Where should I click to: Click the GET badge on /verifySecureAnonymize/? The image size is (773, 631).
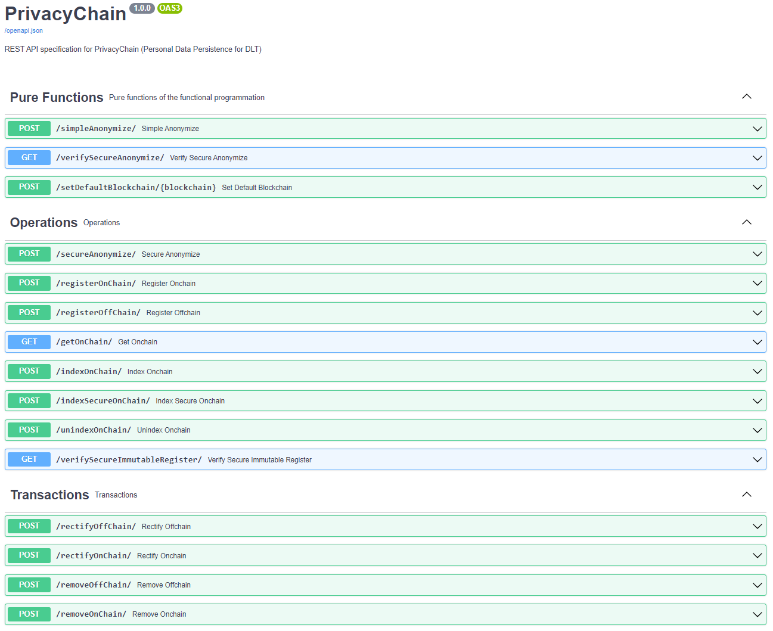coord(29,157)
